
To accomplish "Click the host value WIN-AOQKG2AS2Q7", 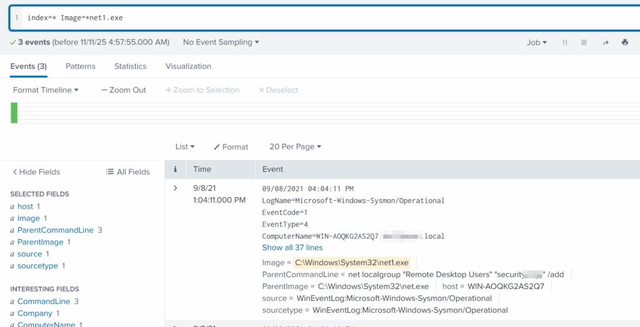I will pos(506,286).
